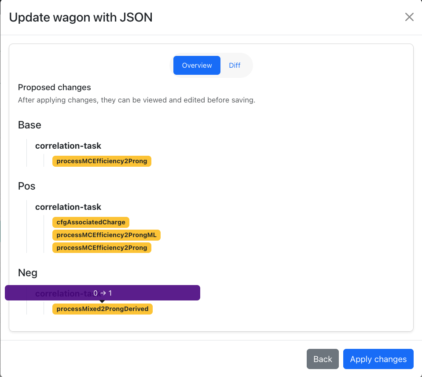Switch to the Diff tab

tap(235, 65)
